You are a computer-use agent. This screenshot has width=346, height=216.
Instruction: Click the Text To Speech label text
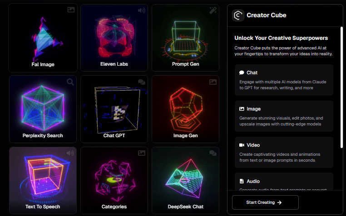pos(43,206)
